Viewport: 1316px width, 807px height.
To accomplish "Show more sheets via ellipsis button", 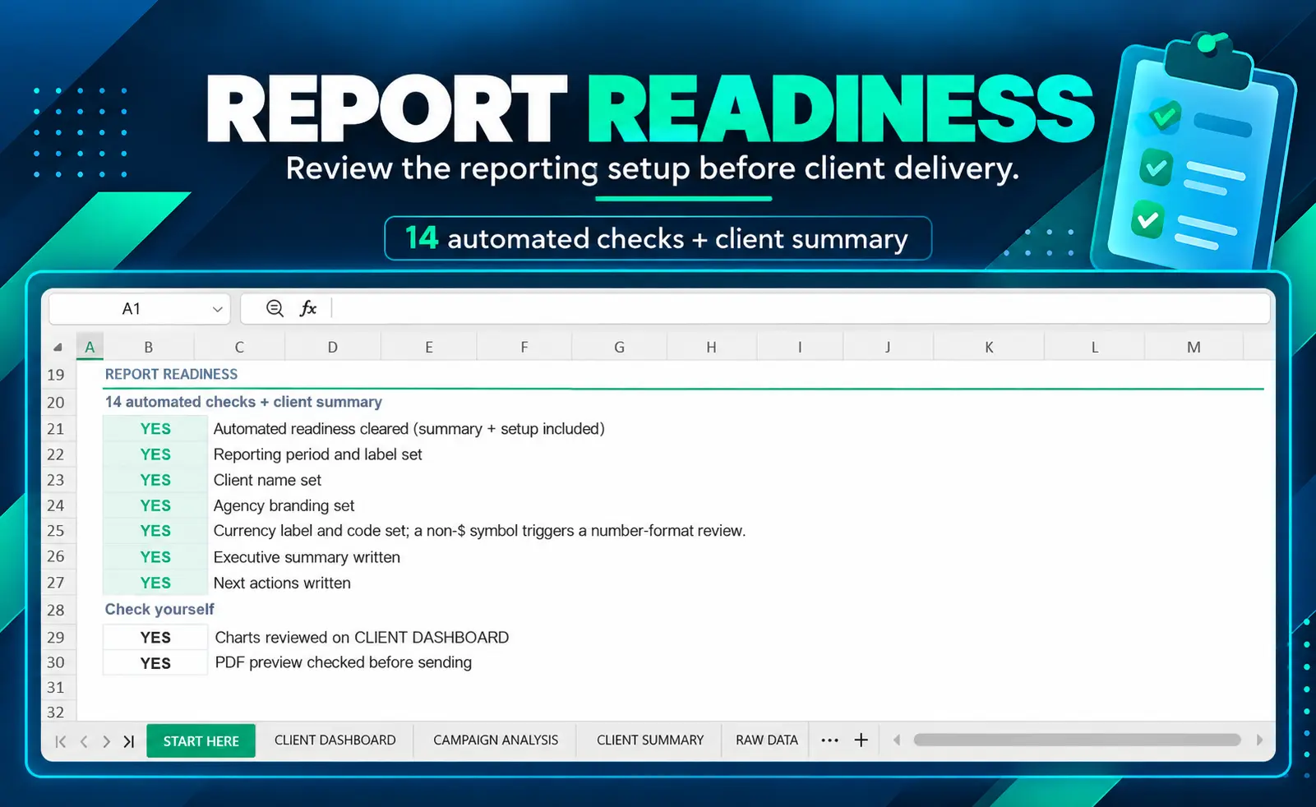I will pos(829,740).
